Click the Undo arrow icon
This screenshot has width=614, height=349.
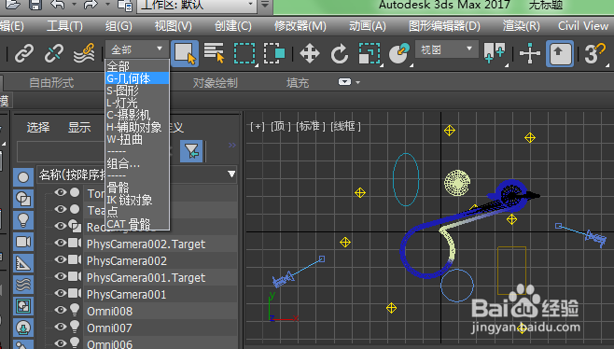pyautogui.click(x=58, y=5)
